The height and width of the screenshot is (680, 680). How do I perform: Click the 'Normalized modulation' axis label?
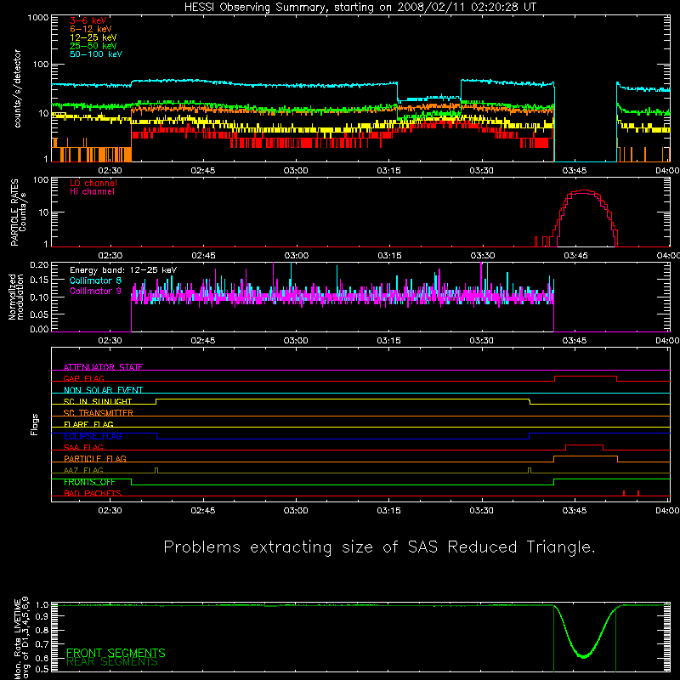coord(16,297)
